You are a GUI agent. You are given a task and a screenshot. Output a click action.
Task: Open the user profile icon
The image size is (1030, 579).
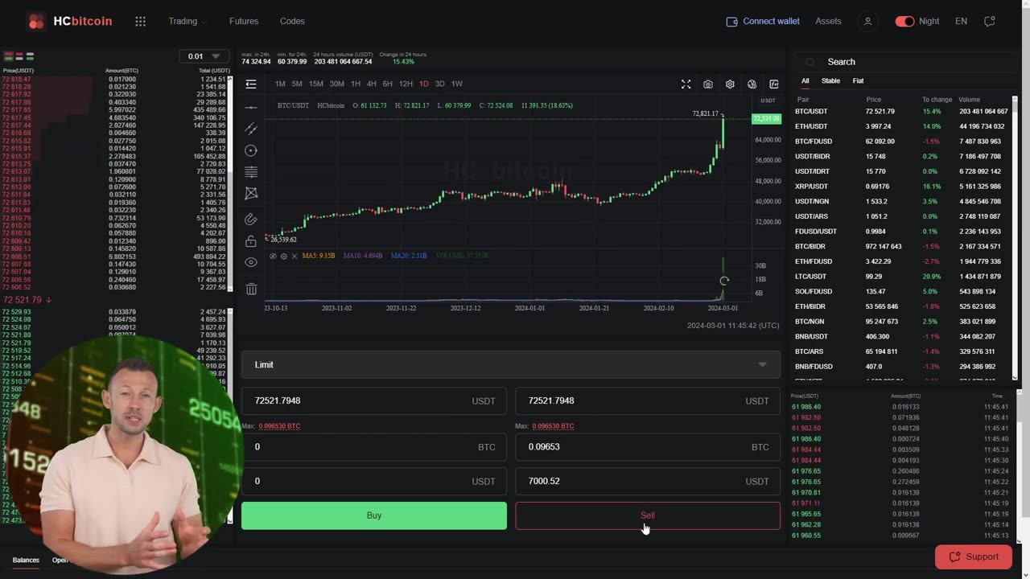pos(867,22)
